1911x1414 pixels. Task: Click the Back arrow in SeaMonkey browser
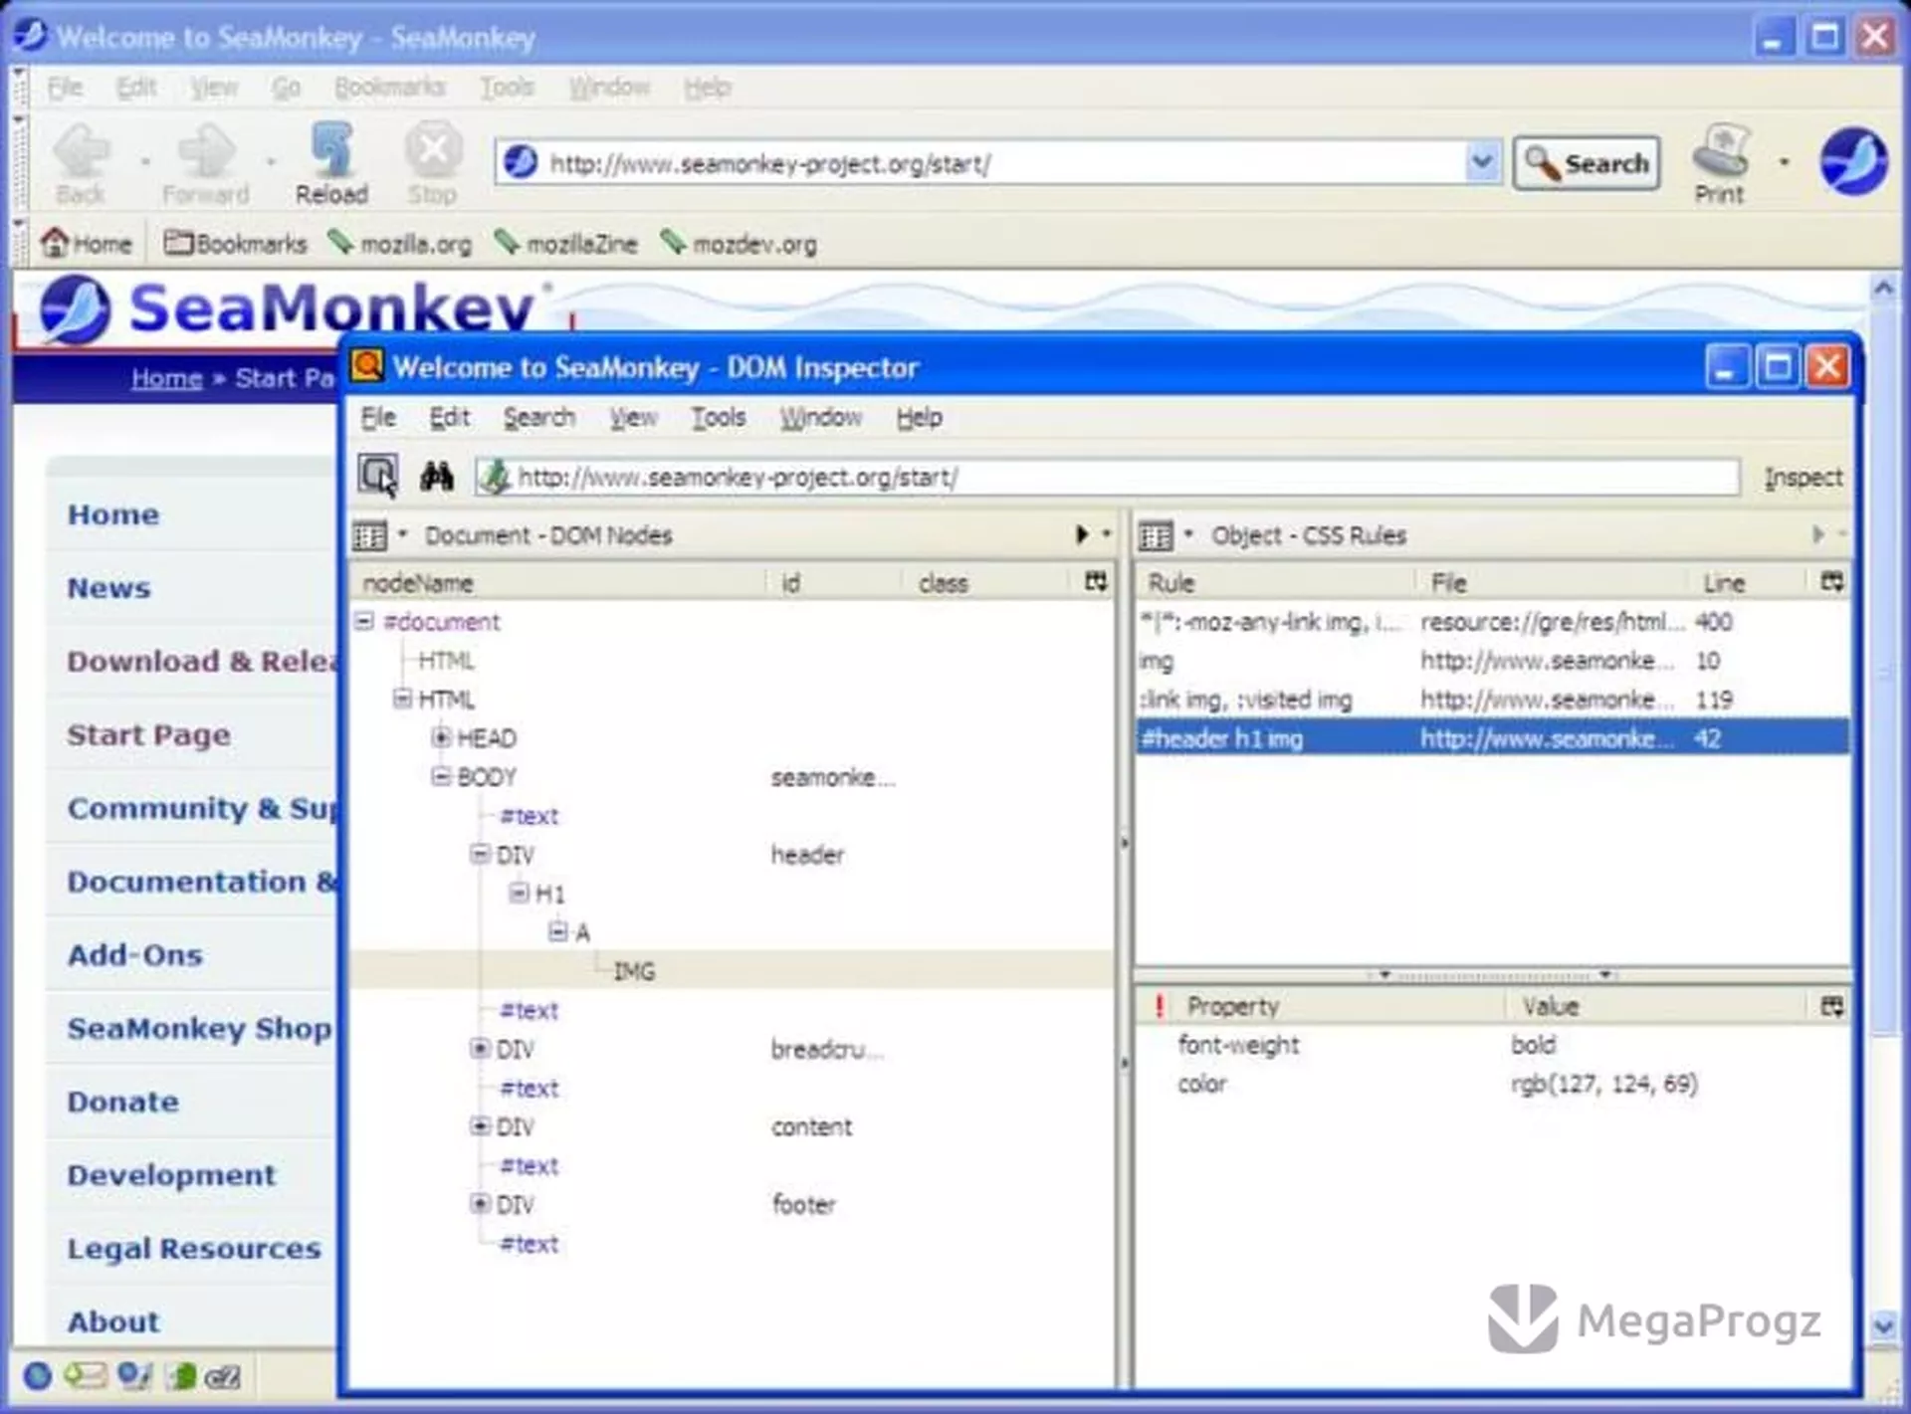click(82, 163)
